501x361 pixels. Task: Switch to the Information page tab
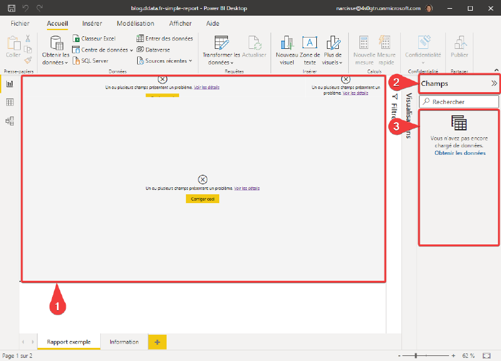(x=124, y=342)
